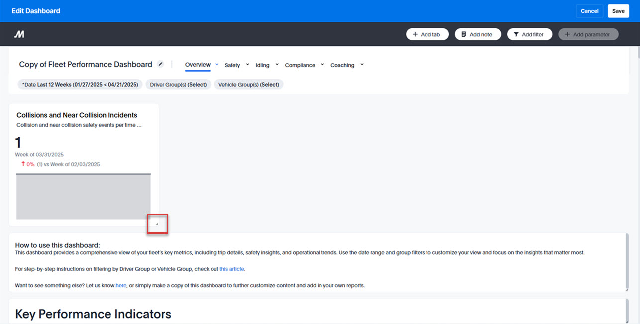Click the 'here' feedback link

point(121,285)
